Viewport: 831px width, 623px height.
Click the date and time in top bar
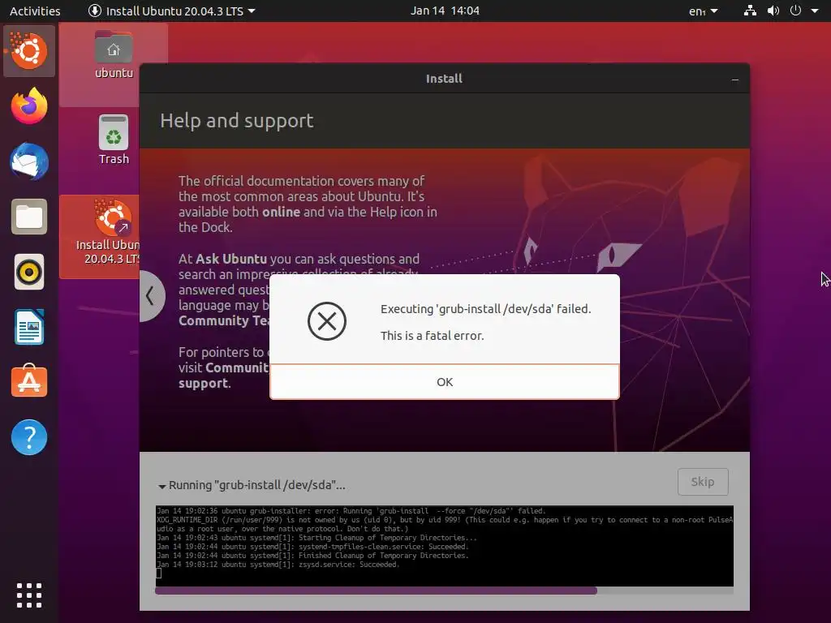point(445,11)
